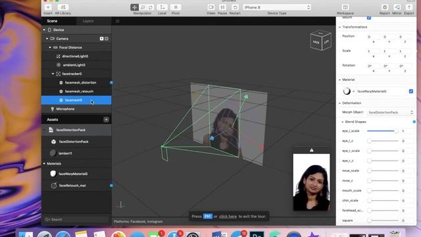Click blue dot beside facemesh_distortion
The image size is (421, 237).
[111, 82]
